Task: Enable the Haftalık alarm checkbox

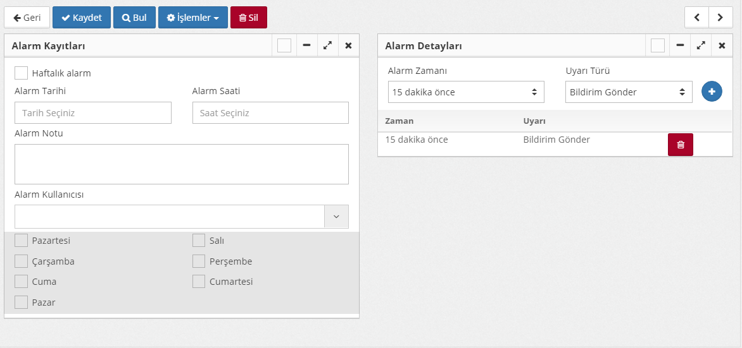Action: pos(22,73)
